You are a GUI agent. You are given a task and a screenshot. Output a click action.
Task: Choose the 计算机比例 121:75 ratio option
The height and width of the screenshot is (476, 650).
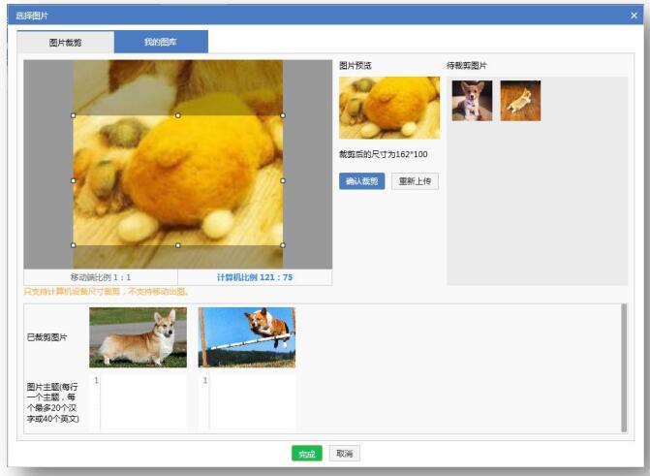coord(255,277)
